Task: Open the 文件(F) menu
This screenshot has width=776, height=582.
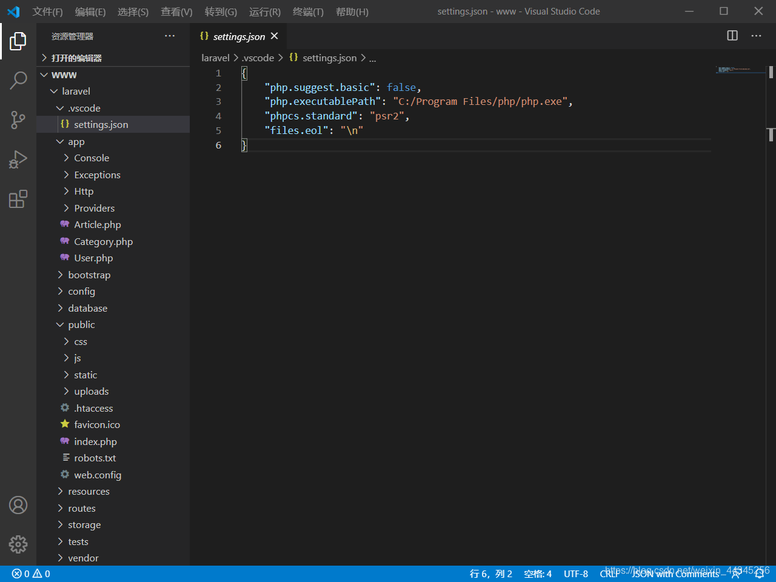Action: tap(47, 12)
